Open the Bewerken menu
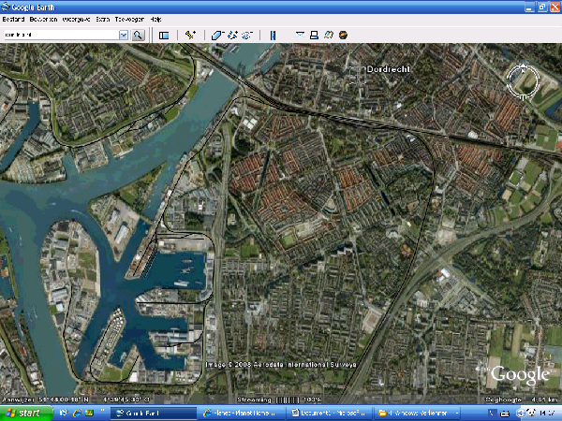 point(43,19)
